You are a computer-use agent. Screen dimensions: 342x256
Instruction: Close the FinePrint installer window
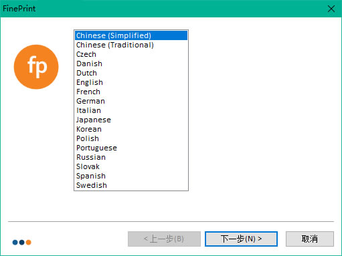(x=331, y=9)
